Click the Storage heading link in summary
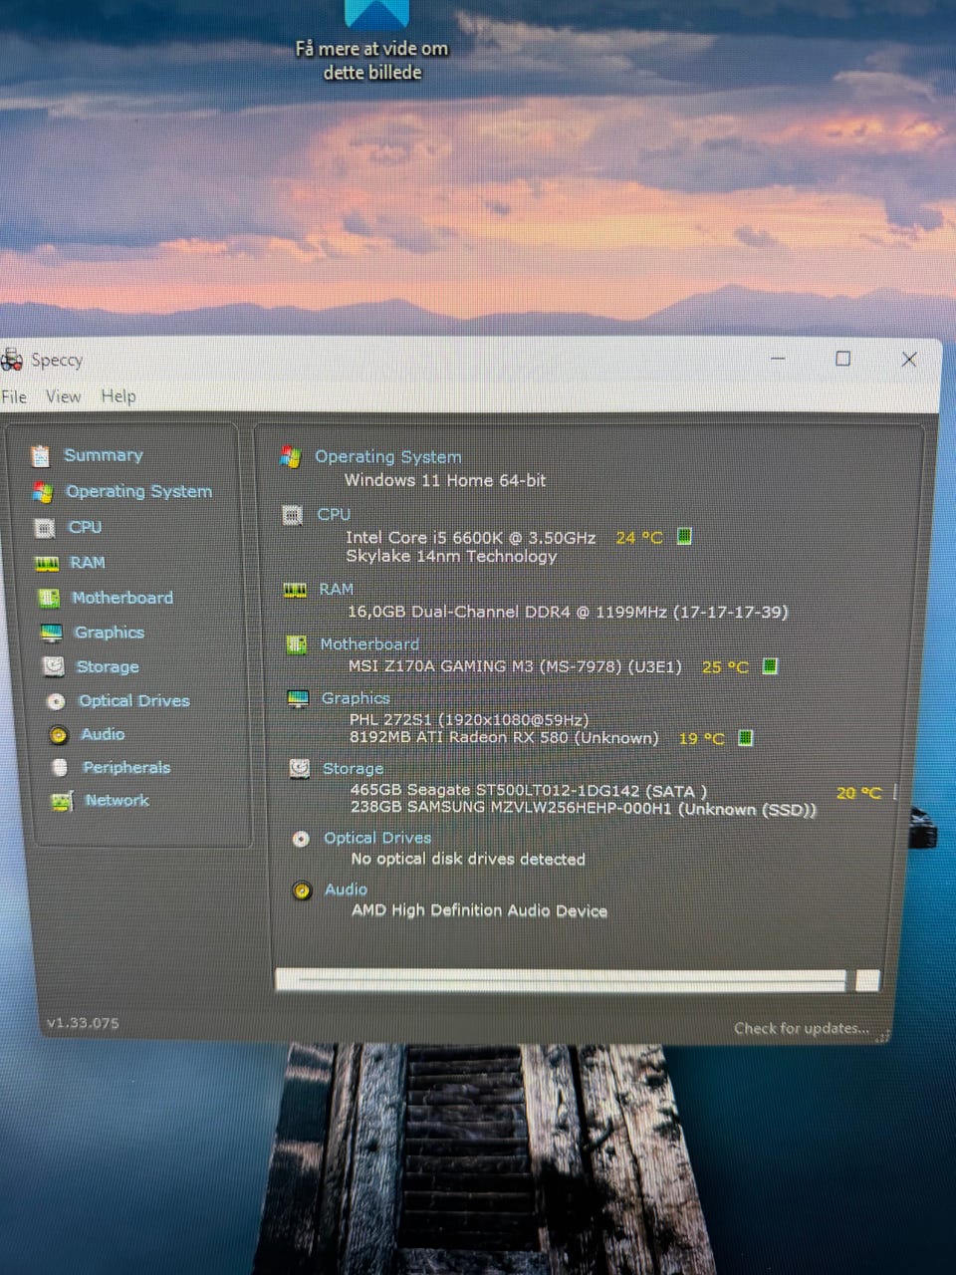The width and height of the screenshot is (956, 1275). [x=353, y=769]
